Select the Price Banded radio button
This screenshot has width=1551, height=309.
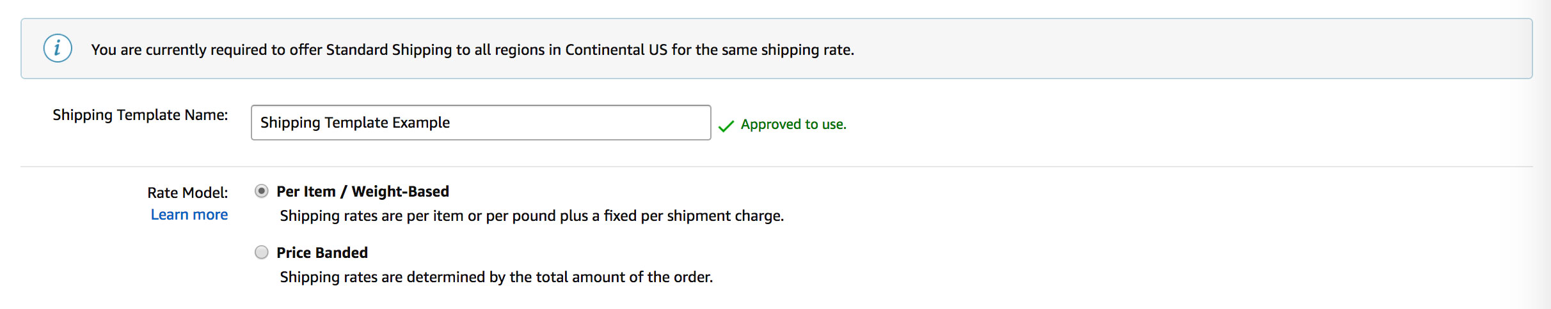tap(261, 252)
